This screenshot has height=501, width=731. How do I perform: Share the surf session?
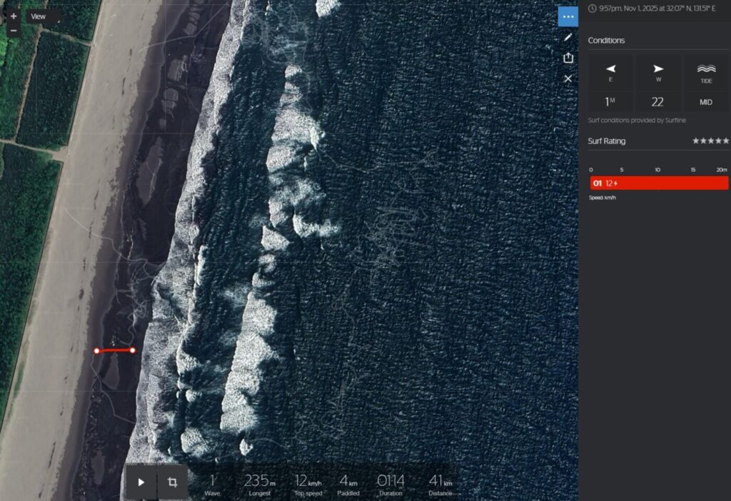568,58
